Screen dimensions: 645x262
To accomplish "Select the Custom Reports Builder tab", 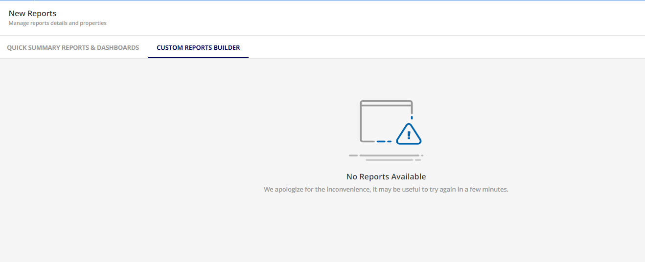I will coord(198,48).
